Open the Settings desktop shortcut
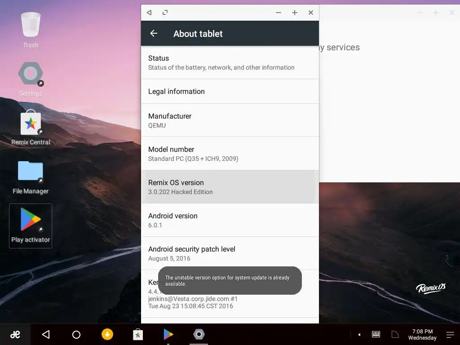This screenshot has height=345, width=460. point(31,79)
